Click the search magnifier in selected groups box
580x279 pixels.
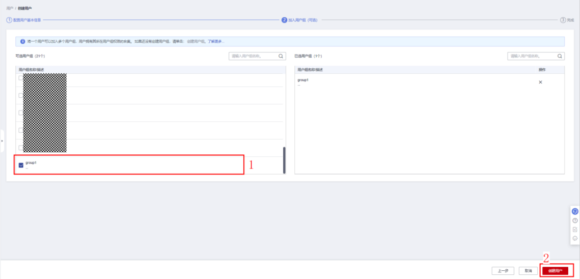click(559, 56)
